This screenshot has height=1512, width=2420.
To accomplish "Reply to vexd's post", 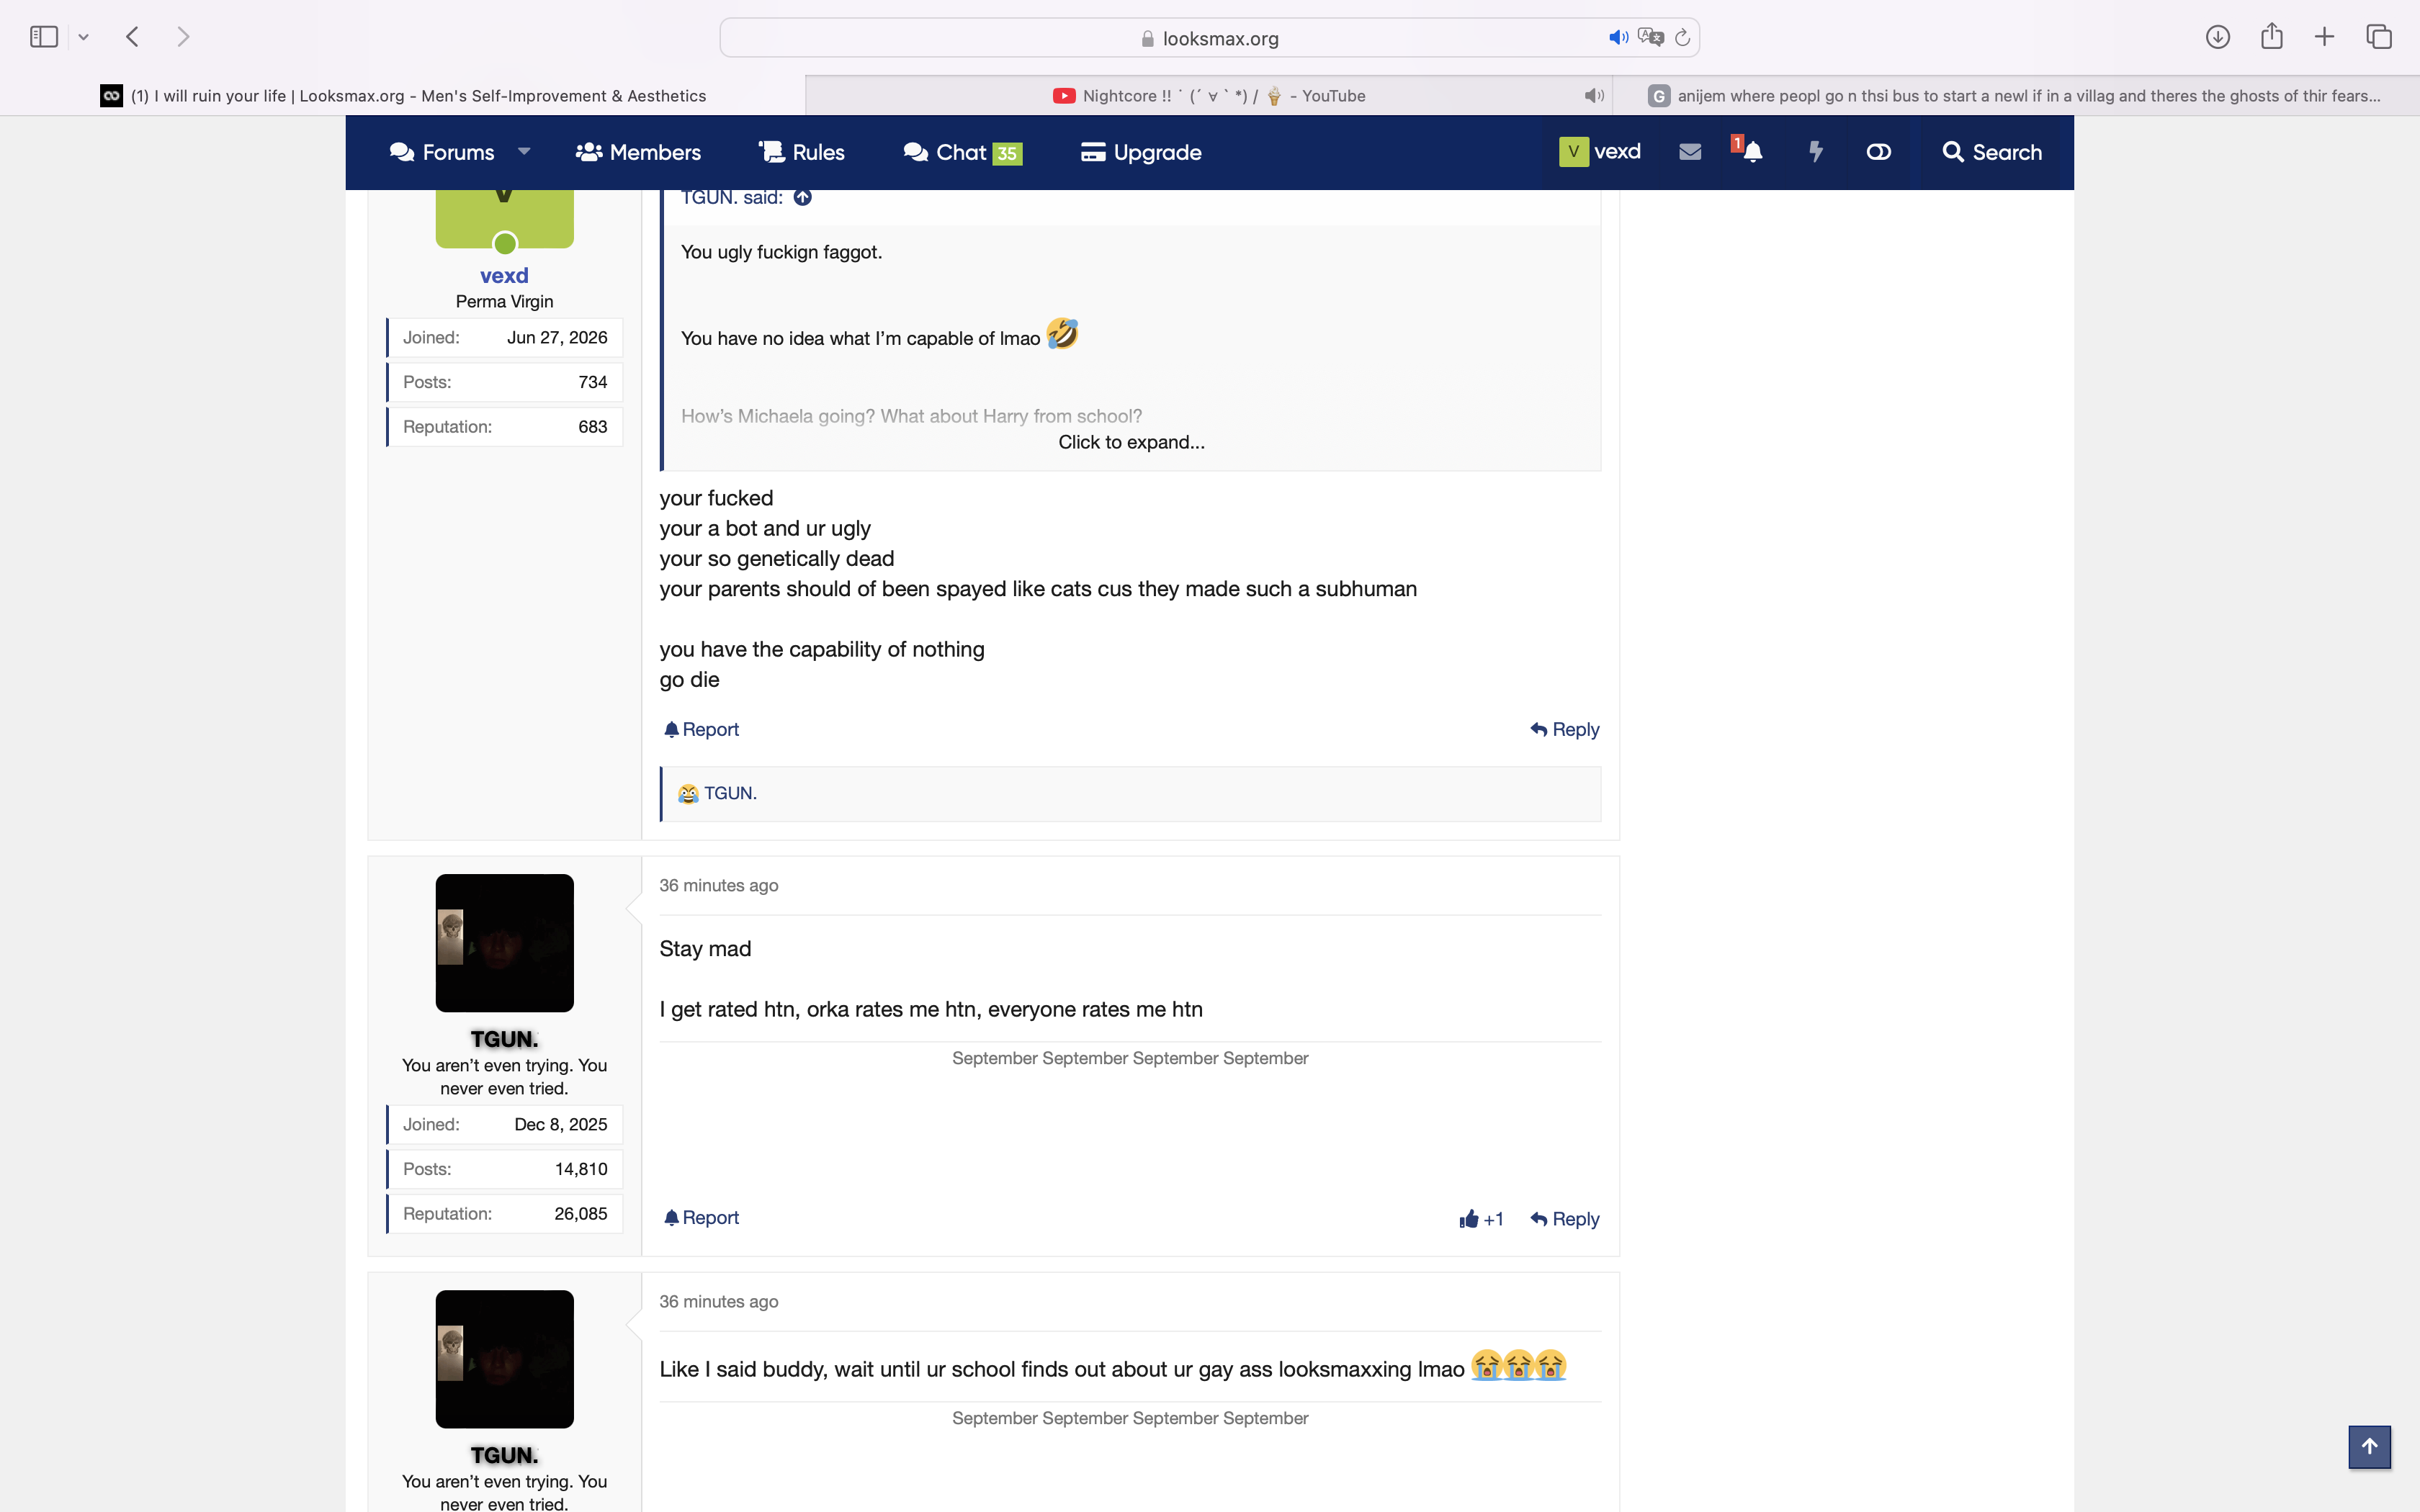I will (1564, 730).
